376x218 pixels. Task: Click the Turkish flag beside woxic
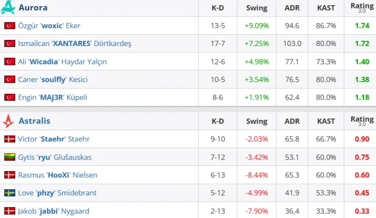9,26
